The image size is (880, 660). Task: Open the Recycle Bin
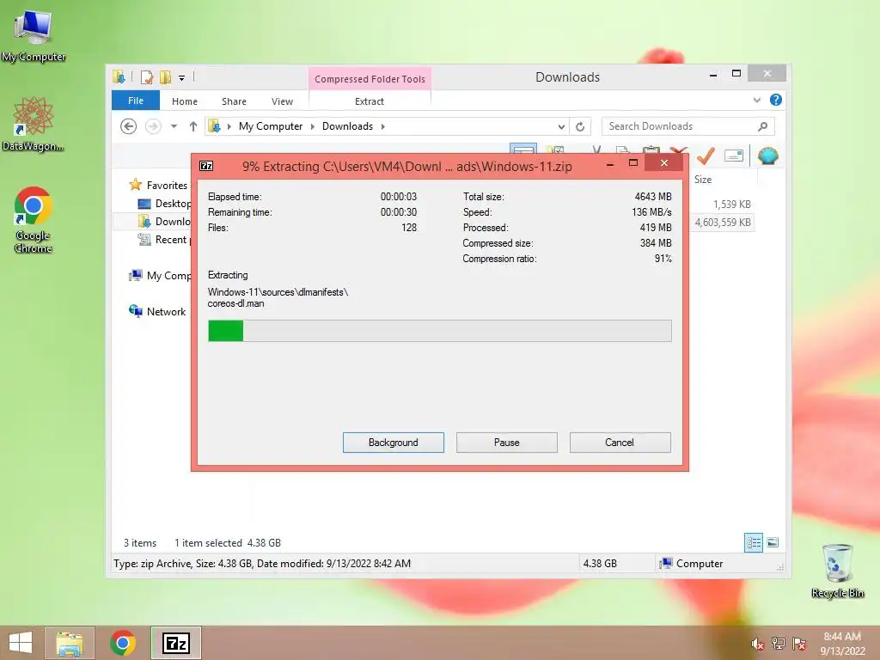[837, 571]
